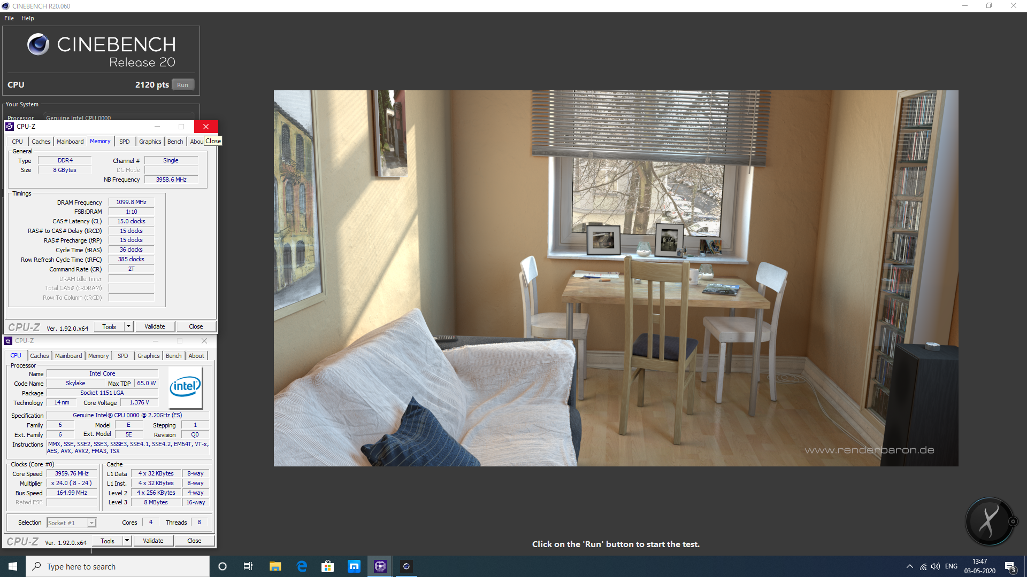
Task: Select Bench tab in lower CPU-Z window
Action: (174, 356)
